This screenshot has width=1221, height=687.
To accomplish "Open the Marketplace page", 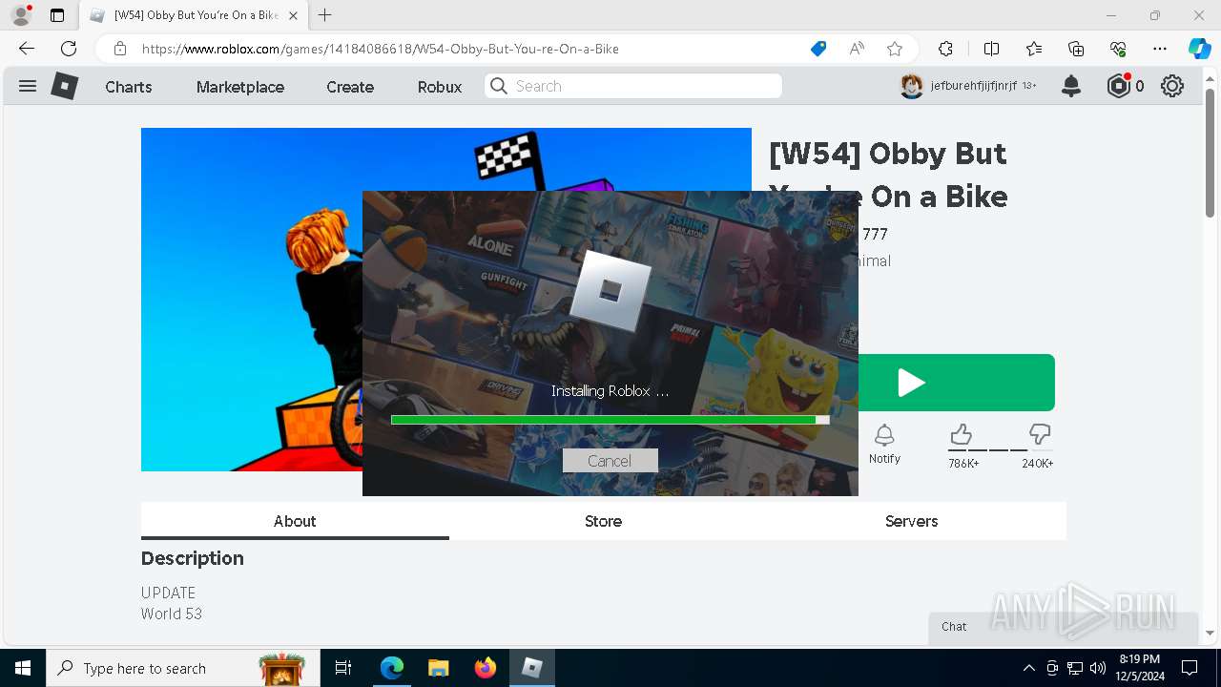I will click(240, 87).
